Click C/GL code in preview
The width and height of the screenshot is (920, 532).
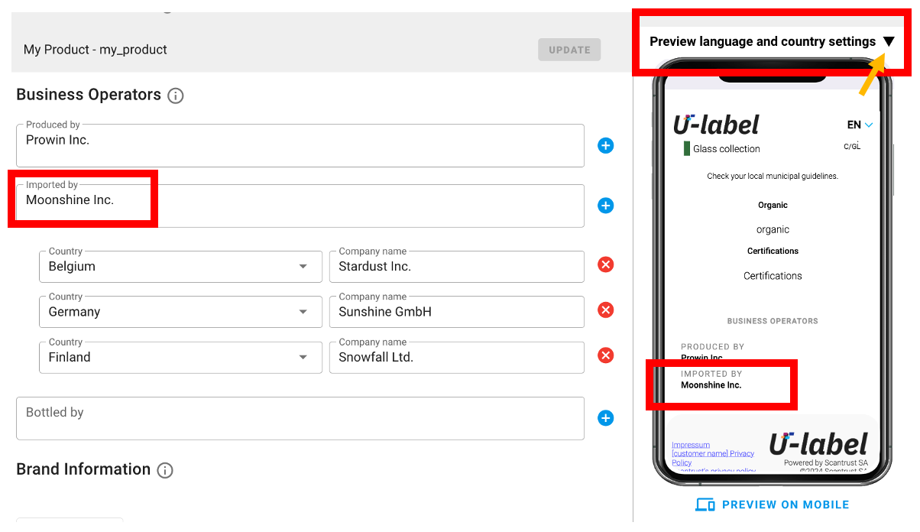(x=852, y=146)
